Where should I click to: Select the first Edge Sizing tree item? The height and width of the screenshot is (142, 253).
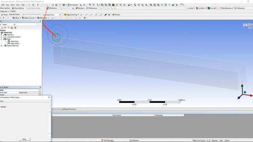[14, 41]
